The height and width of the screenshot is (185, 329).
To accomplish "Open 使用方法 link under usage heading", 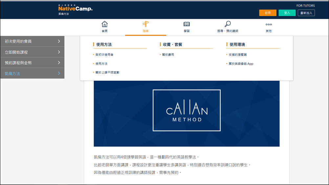I will [101, 64].
